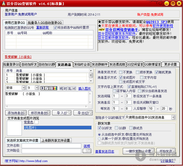Switch to QQ空间留言 tab
Viewport: 183px width, 166px height.
135,64
